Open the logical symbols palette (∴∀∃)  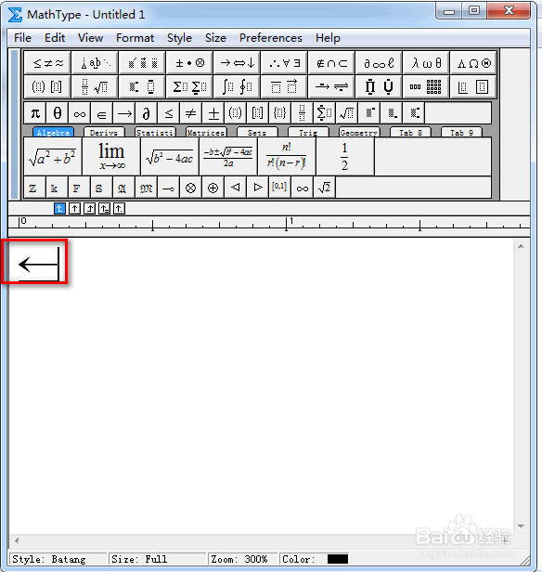coord(284,63)
